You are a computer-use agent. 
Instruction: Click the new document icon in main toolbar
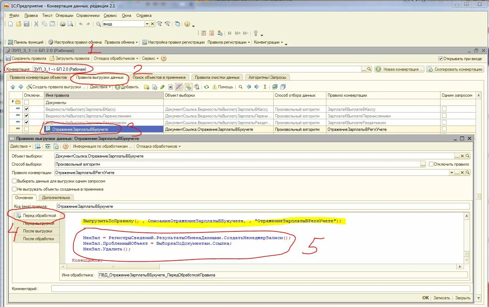point(11,24)
